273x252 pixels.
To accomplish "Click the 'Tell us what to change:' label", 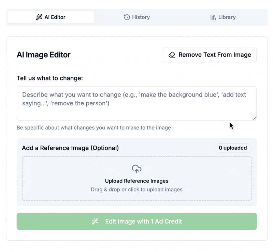I will [50, 78].
